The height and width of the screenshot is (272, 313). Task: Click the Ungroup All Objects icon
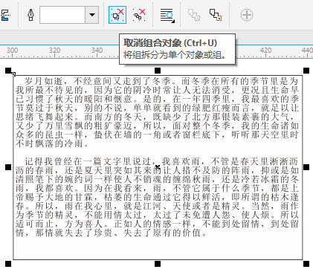(139, 15)
